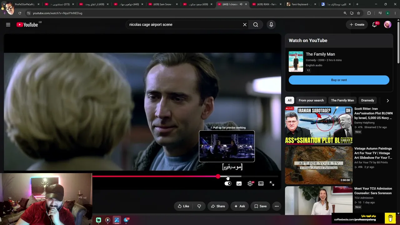400x225 pixels.
Task: Open Chrome media controls button
Action: [x=380, y=13]
